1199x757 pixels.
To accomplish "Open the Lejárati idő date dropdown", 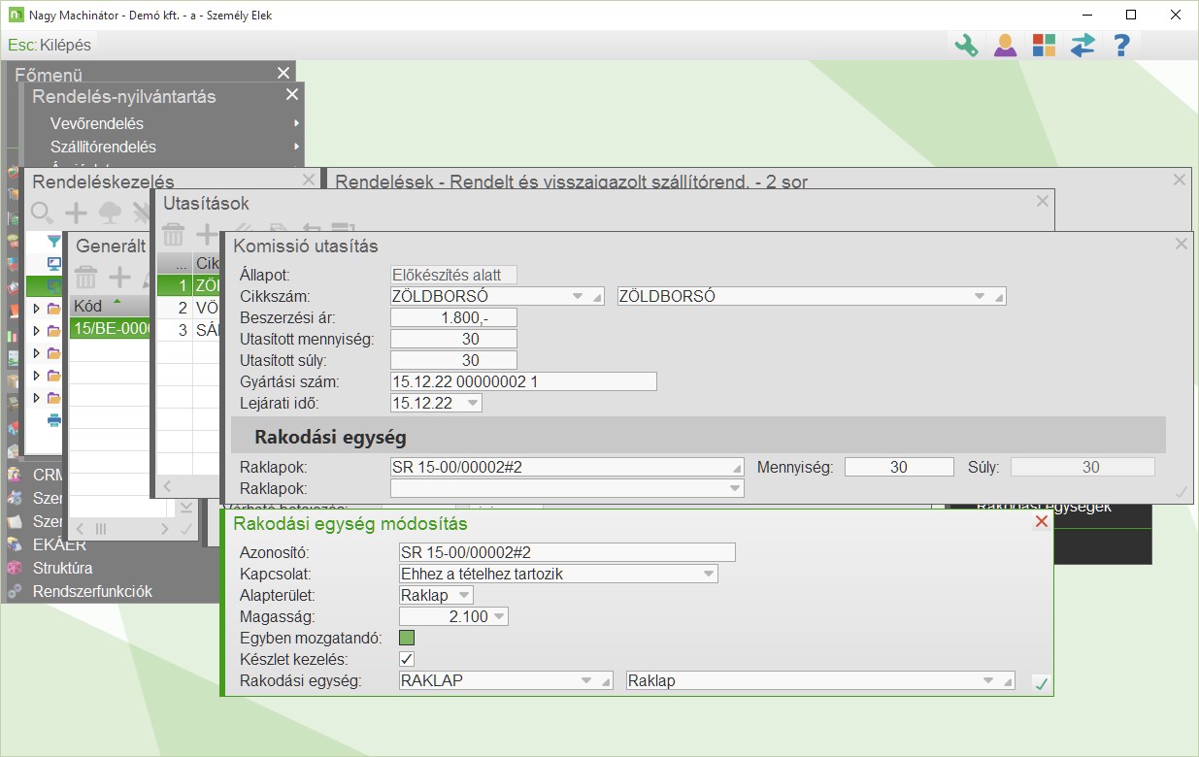I will point(471,403).
